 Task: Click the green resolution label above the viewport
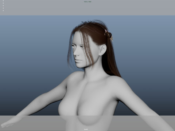click(87, 2)
